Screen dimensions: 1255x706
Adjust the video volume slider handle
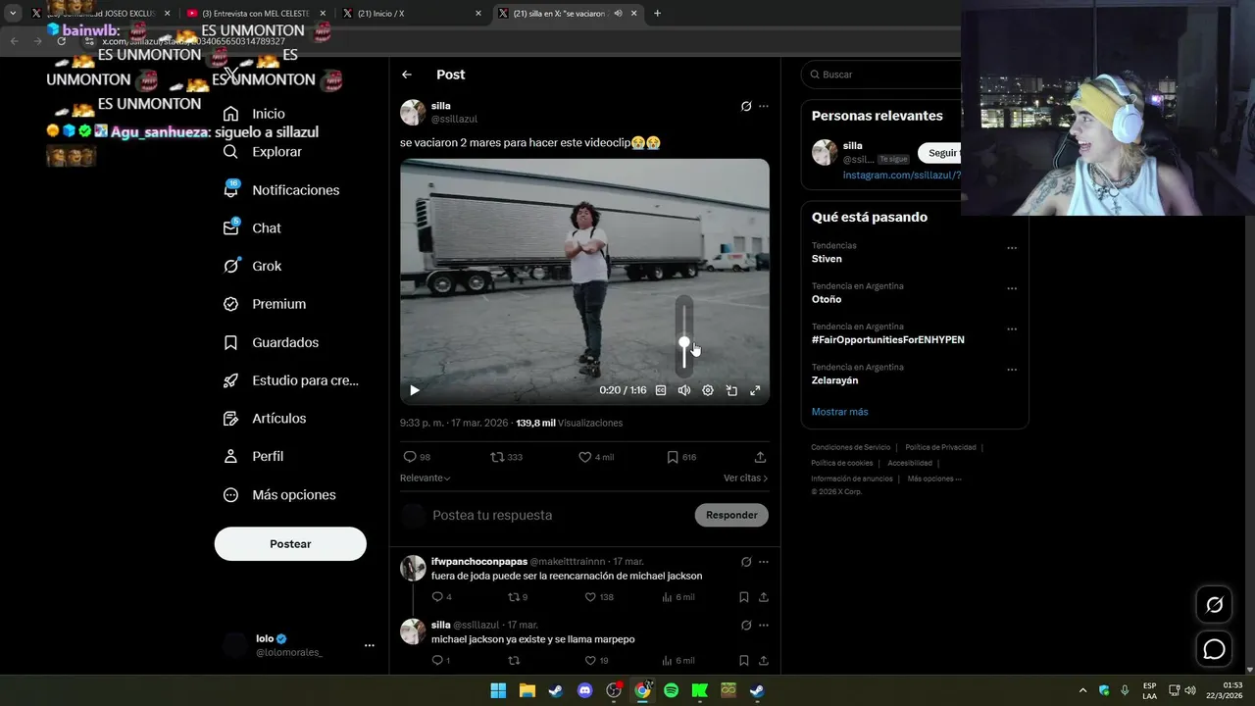[684, 343]
